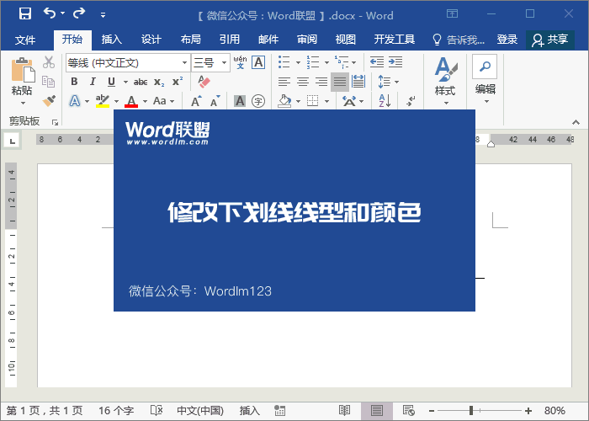Click the 告诉我 search box
The width and height of the screenshot is (589, 421).
459,40
